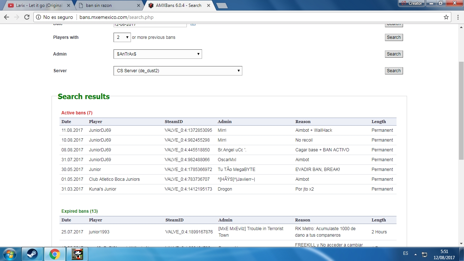Click SteamID VALVE_0:4:783736707
This screenshot has width=464, height=261.
(187, 179)
